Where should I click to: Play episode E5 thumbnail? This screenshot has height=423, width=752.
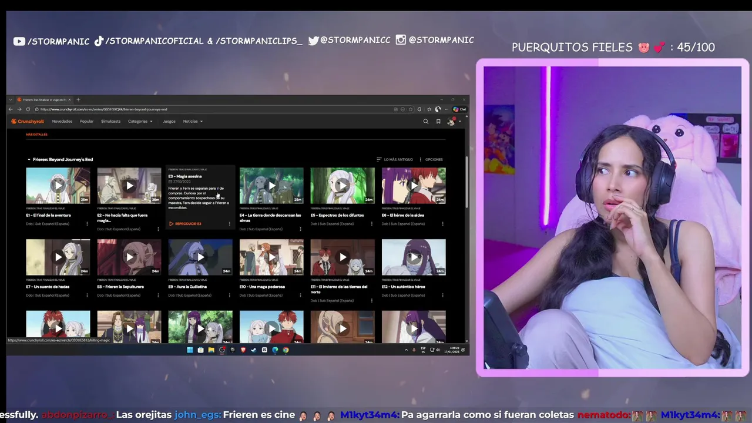(x=343, y=186)
